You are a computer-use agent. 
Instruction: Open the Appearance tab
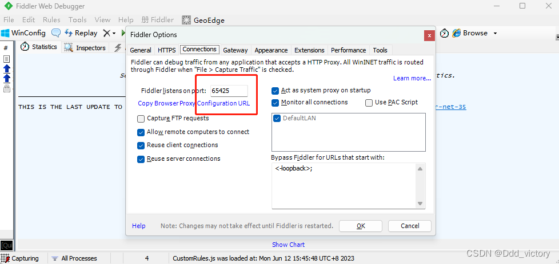271,50
